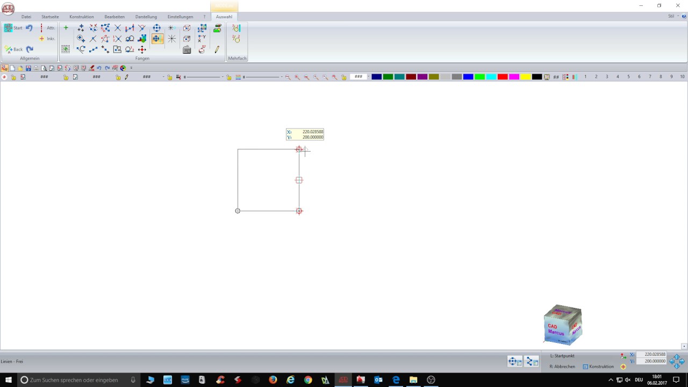Expand the quick access toolbar customize arrow

click(x=131, y=68)
